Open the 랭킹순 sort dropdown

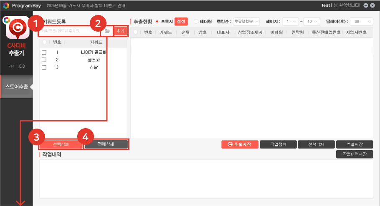coord(246,22)
